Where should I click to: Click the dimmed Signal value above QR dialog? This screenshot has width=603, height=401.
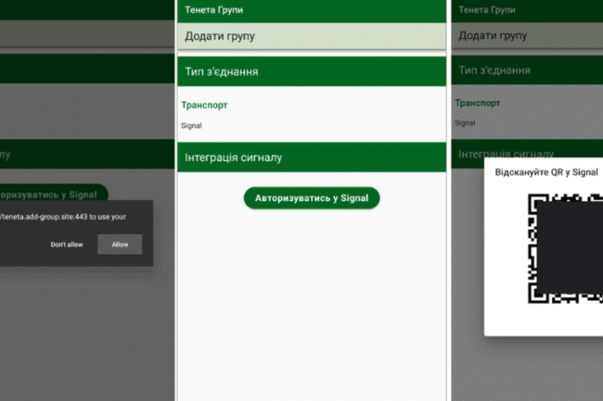465,123
